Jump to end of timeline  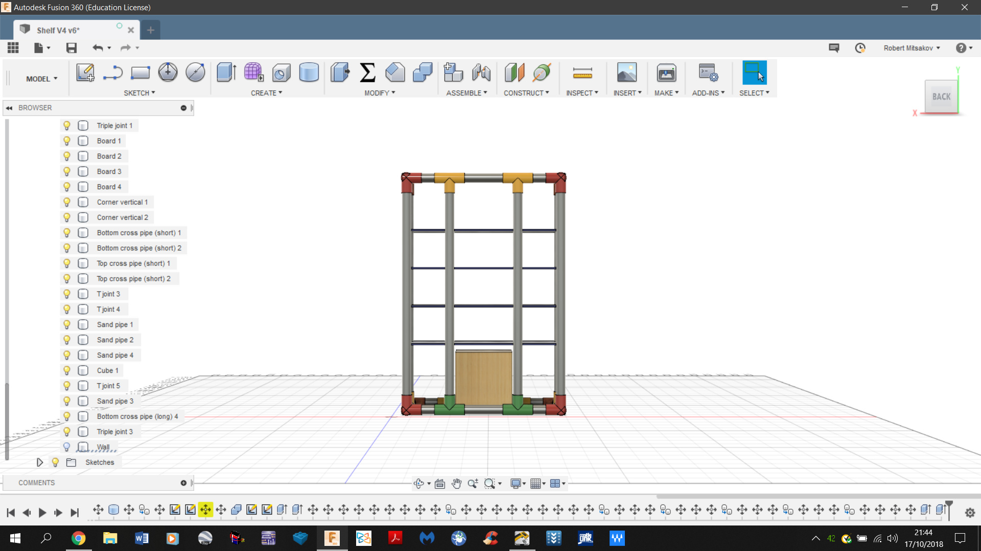[75, 513]
